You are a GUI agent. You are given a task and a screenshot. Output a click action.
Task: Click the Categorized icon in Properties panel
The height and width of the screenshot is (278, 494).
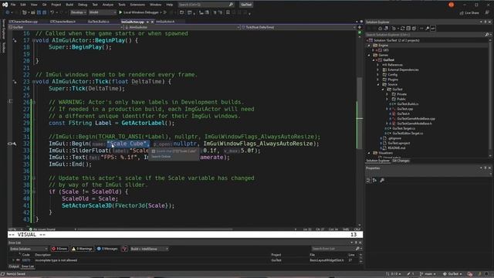pyautogui.click(x=368, y=180)
